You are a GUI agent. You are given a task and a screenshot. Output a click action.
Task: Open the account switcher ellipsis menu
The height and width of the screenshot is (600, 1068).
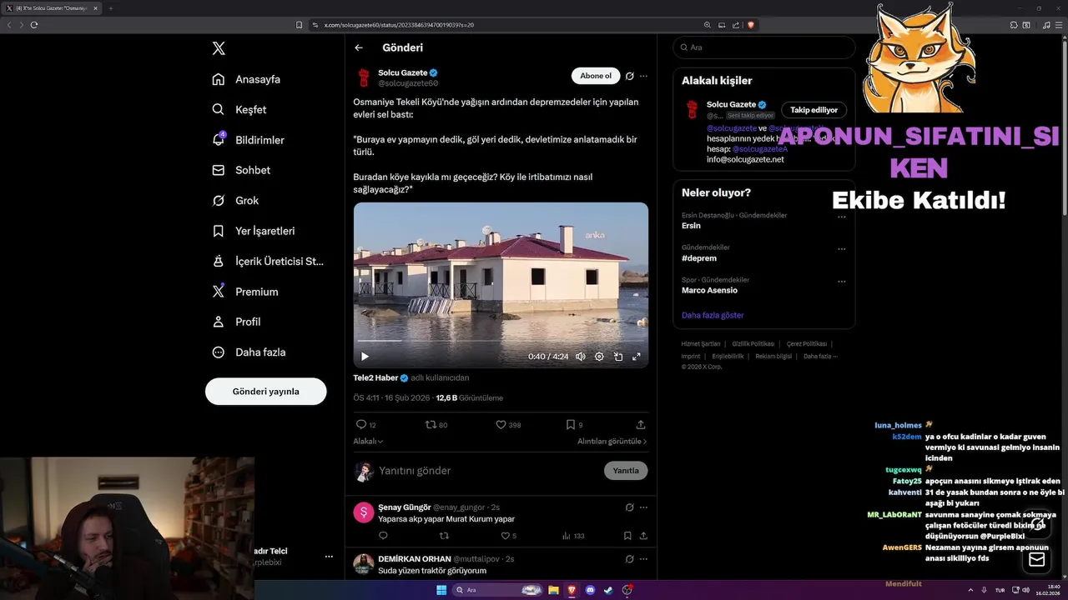329,557
